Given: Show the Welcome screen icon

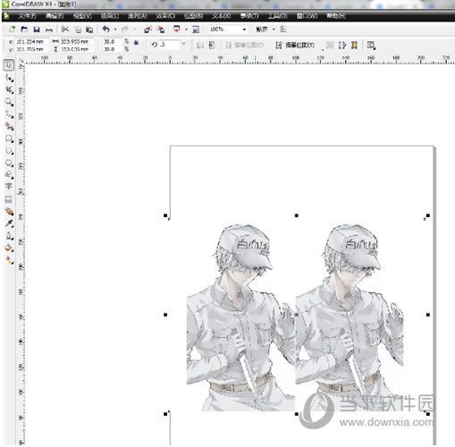Looking at the screenshot, I should (x=196, y=30).
